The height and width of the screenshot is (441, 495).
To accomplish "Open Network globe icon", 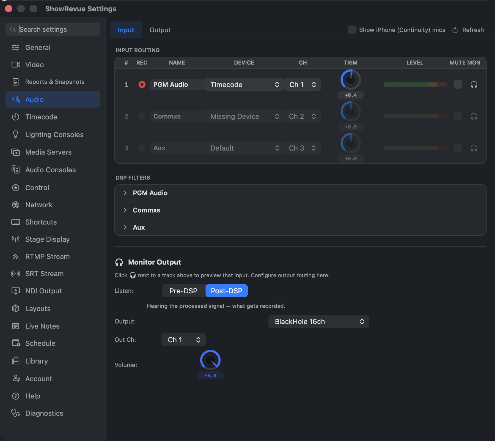I will coord(16,205).
